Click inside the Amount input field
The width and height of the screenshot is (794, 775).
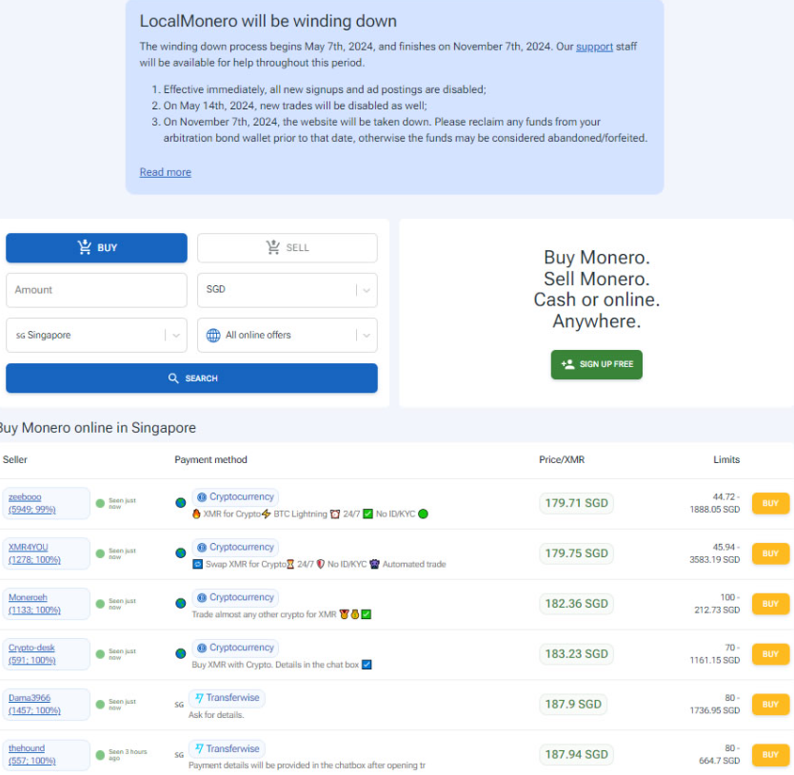95,290
